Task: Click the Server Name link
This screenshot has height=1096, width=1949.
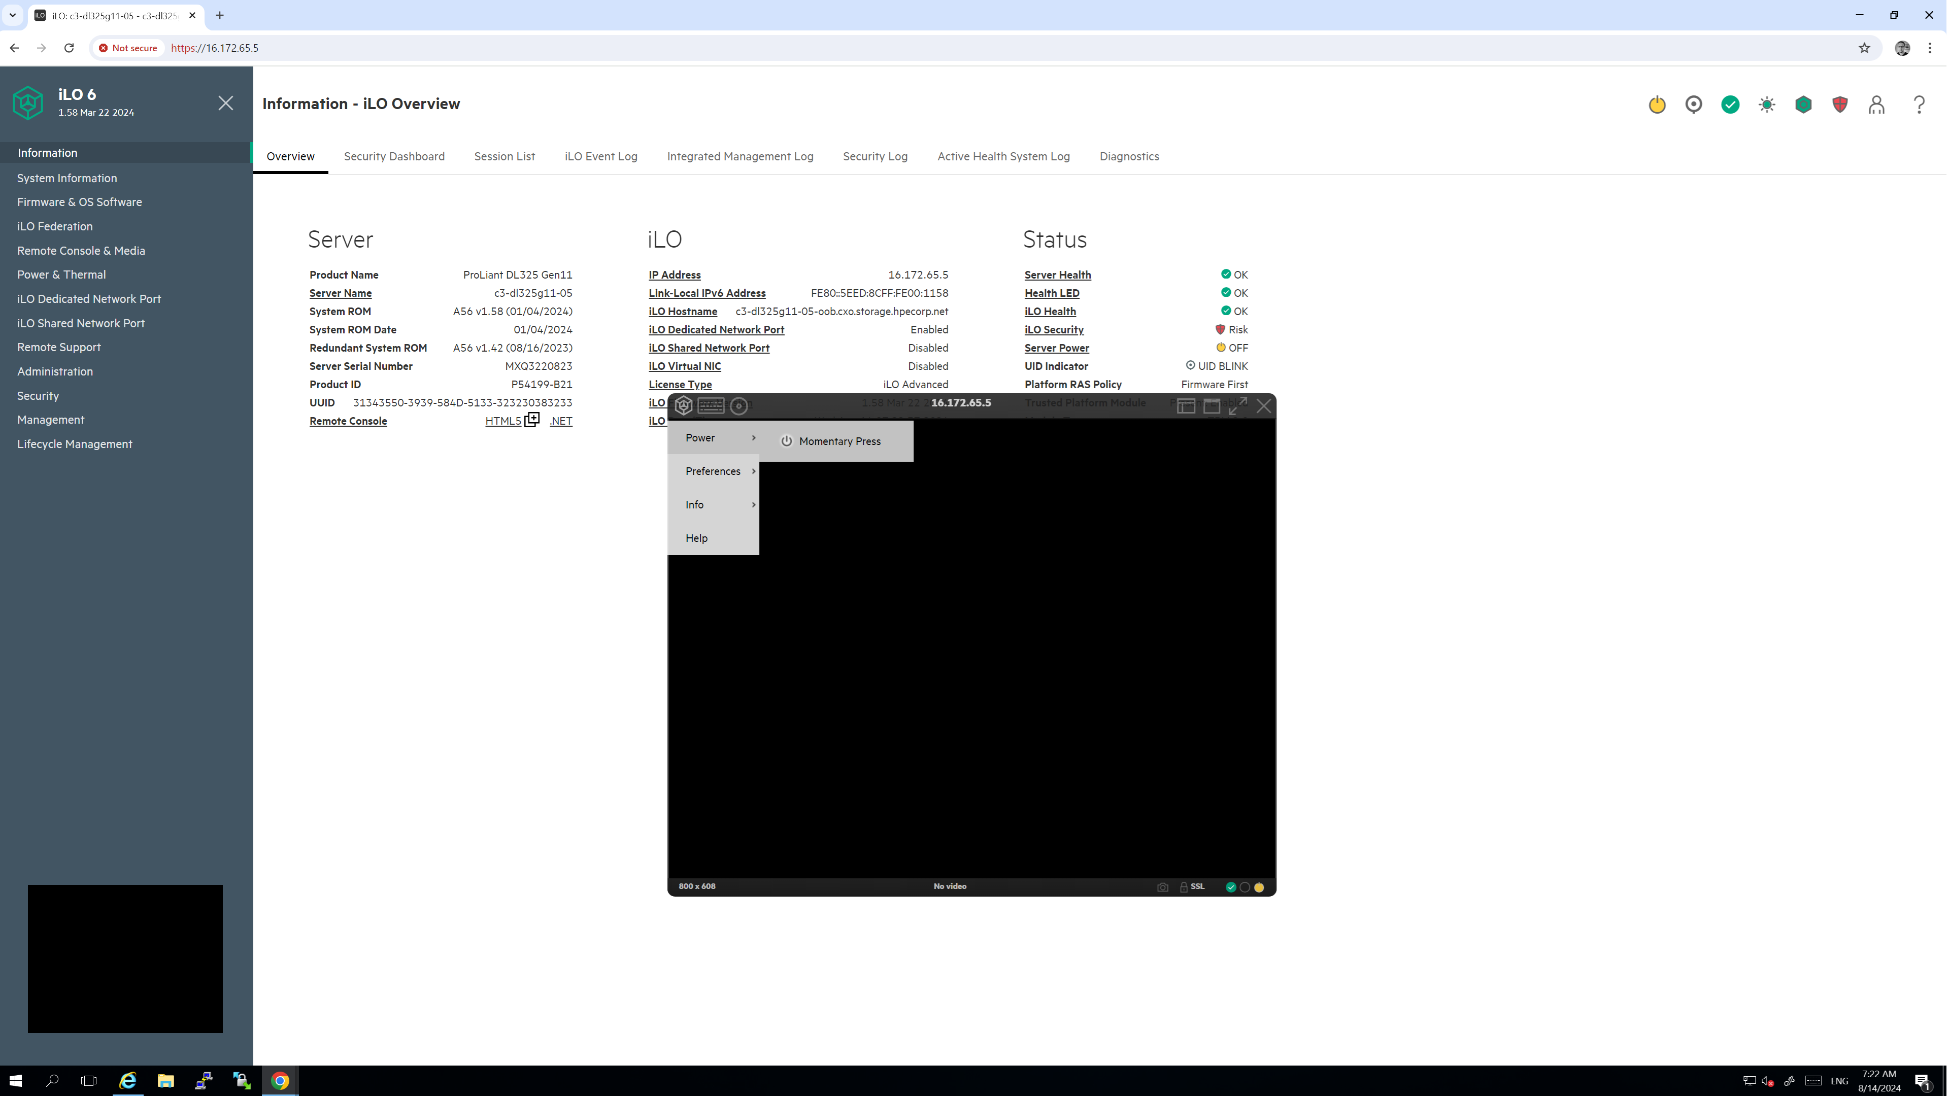Action: (x=341, y=293)
